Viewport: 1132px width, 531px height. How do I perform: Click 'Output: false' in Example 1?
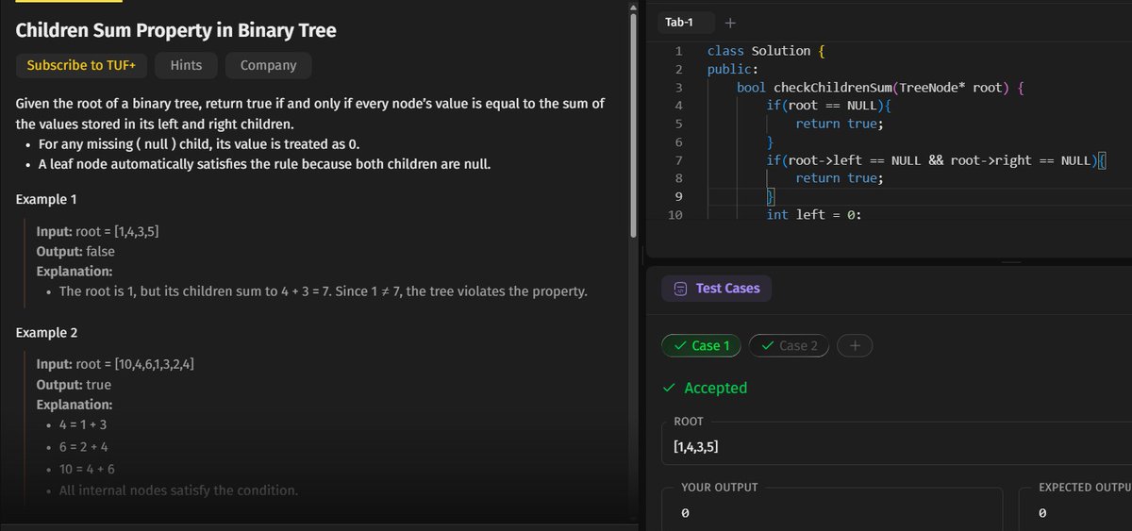tap(74, 252)
